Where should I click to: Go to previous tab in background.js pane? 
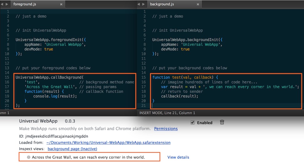pos(139,4)
